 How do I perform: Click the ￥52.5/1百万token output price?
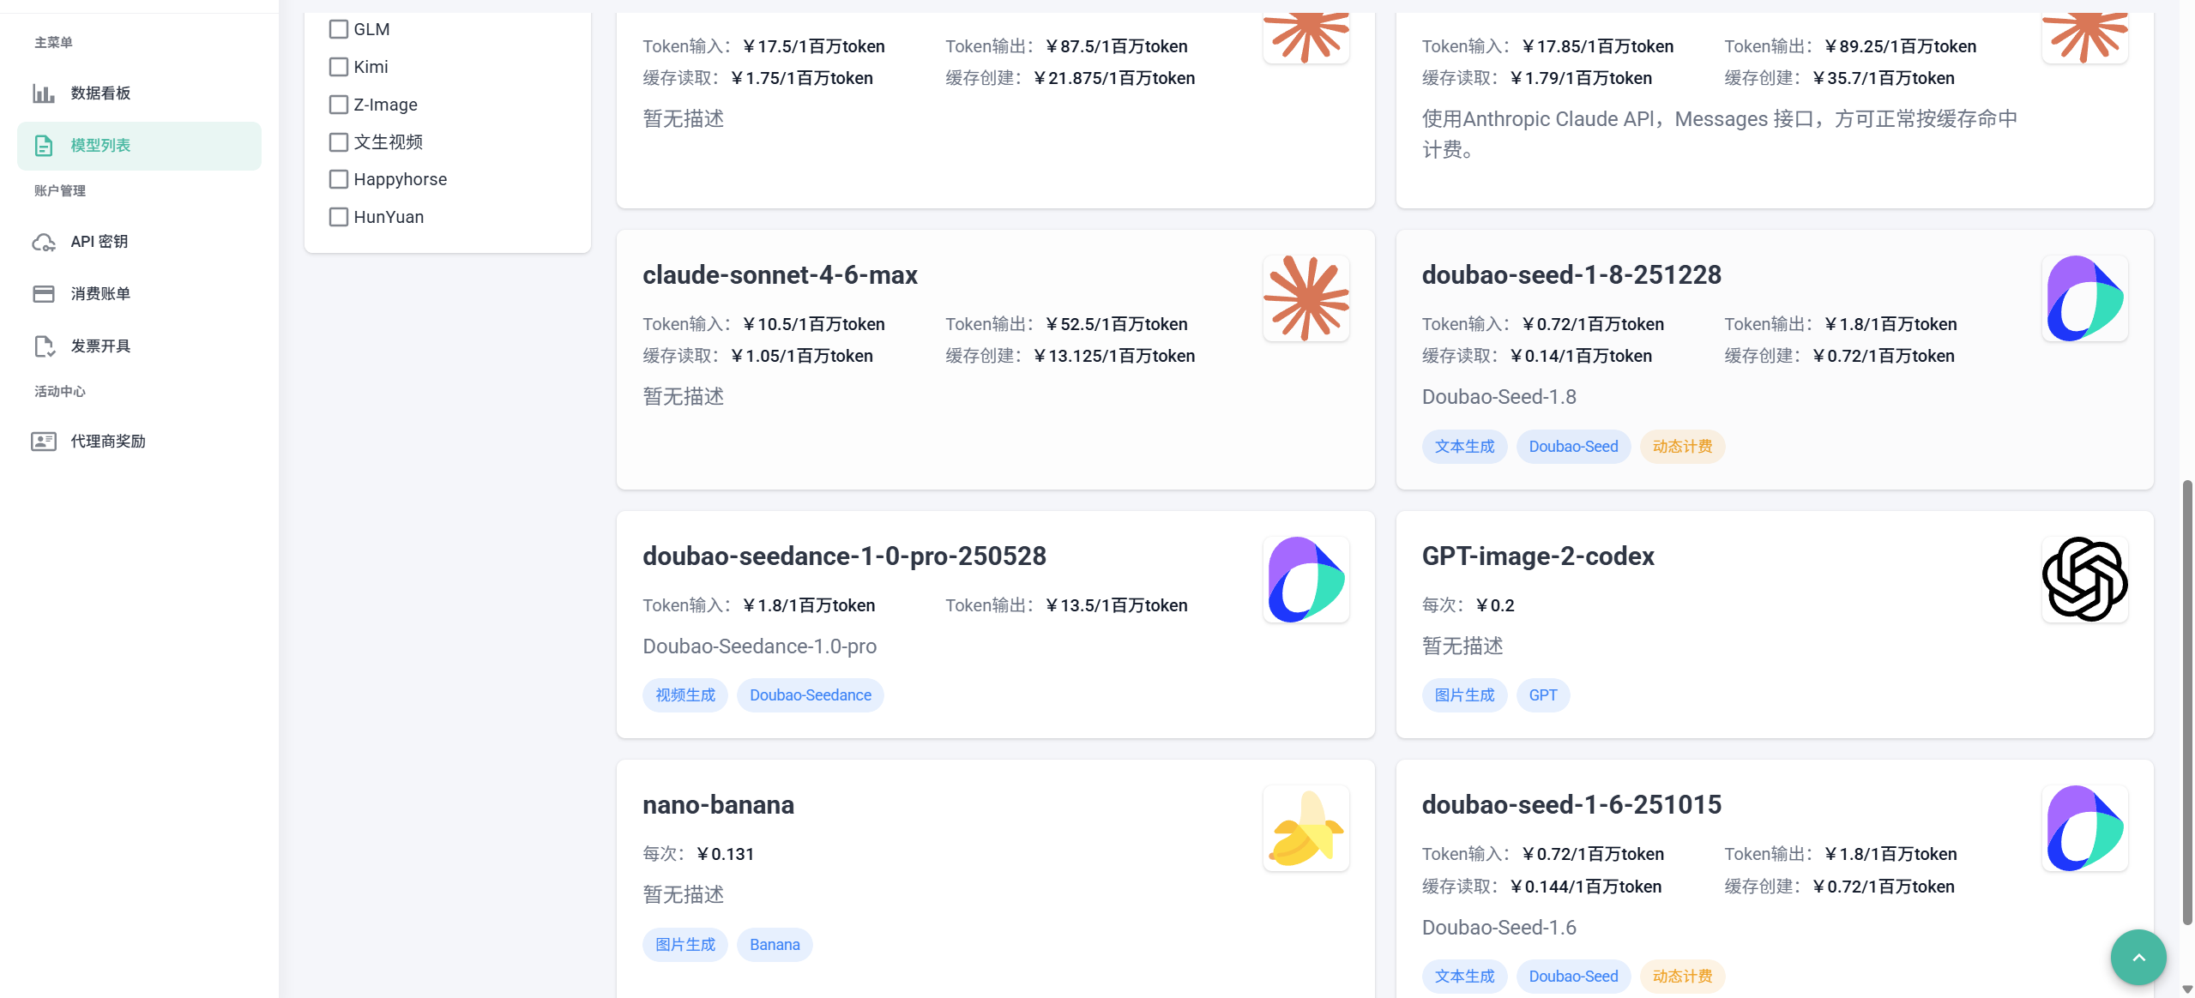[1116, 324]
